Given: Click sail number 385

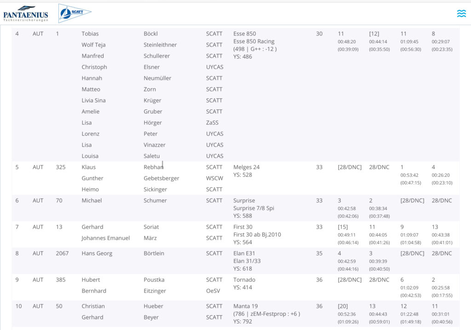Looking at the screenshot, I should 60,279.
